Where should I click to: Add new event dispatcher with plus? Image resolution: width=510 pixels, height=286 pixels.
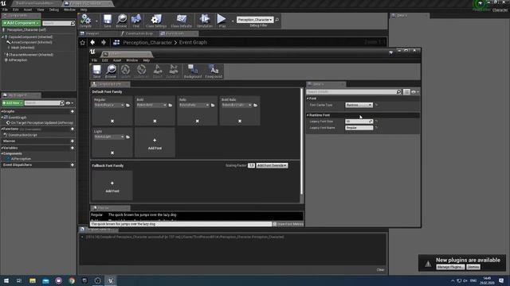pos(73,164)
